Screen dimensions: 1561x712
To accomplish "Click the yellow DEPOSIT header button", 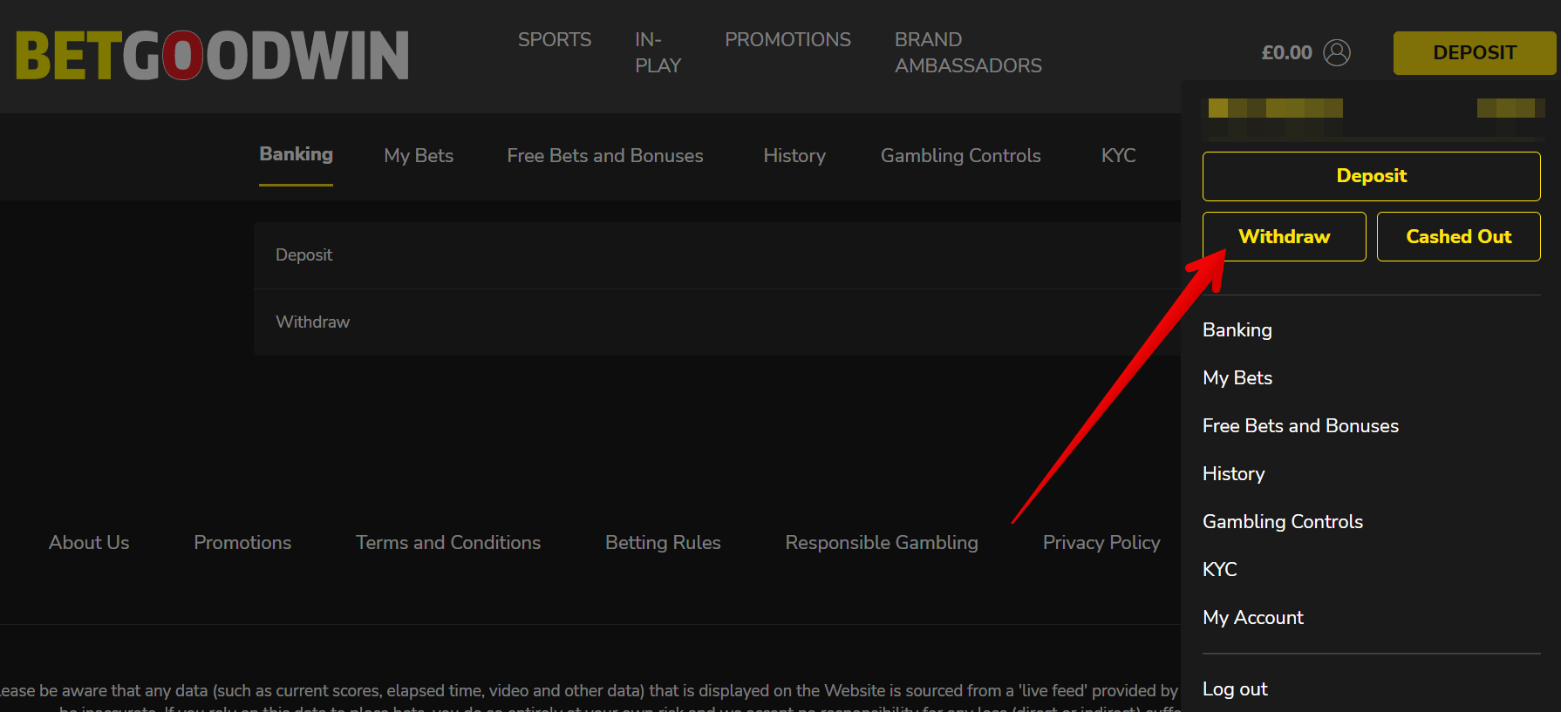I will (x=1475, y=53).
